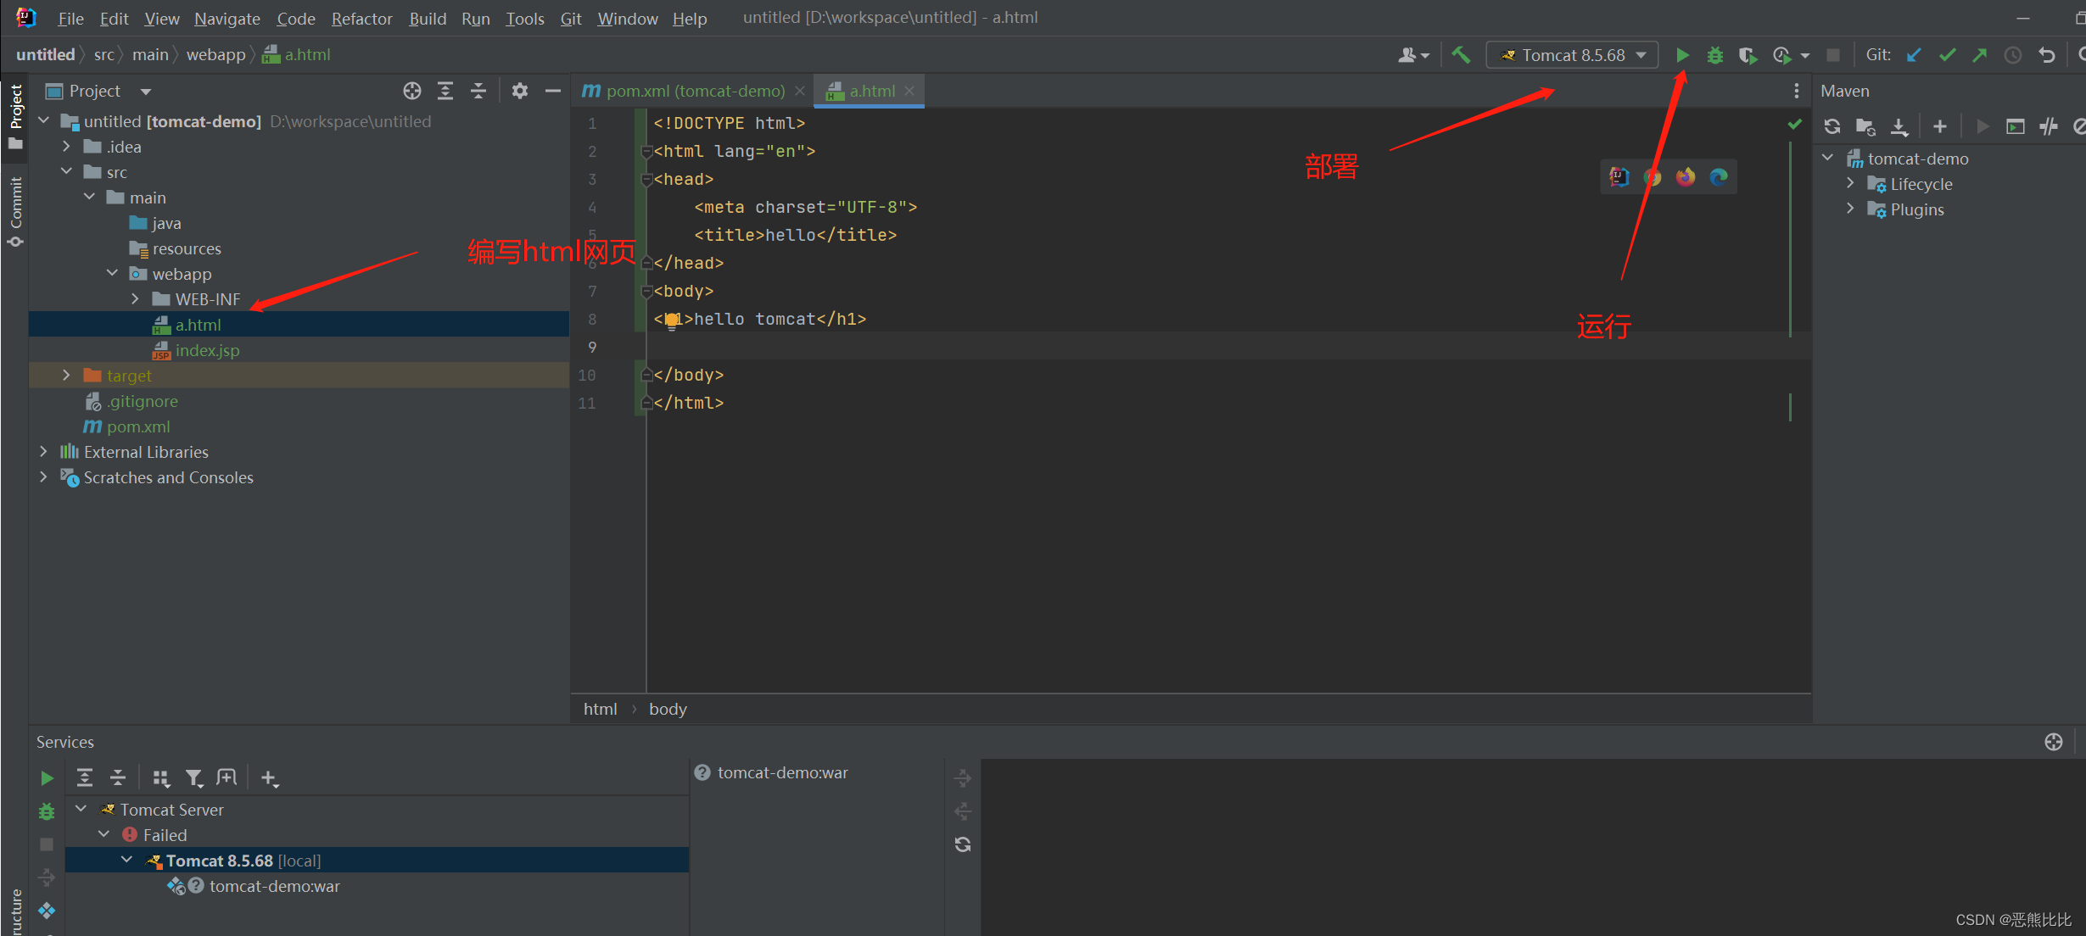Select the resources folder

[187, 248]
